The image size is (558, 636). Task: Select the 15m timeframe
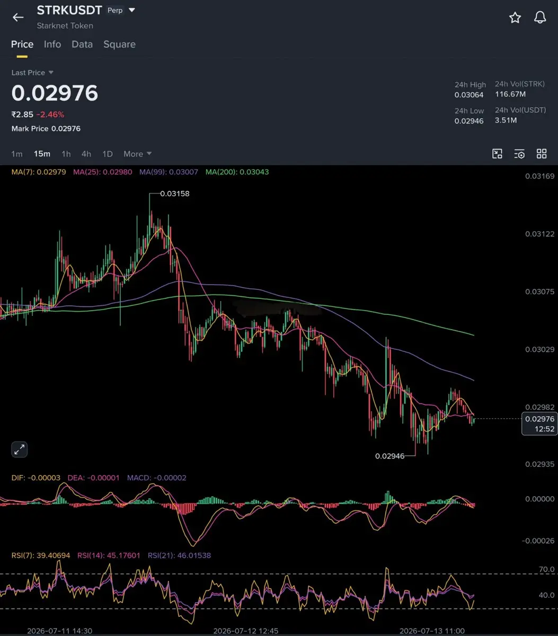[x=42, y=154]
